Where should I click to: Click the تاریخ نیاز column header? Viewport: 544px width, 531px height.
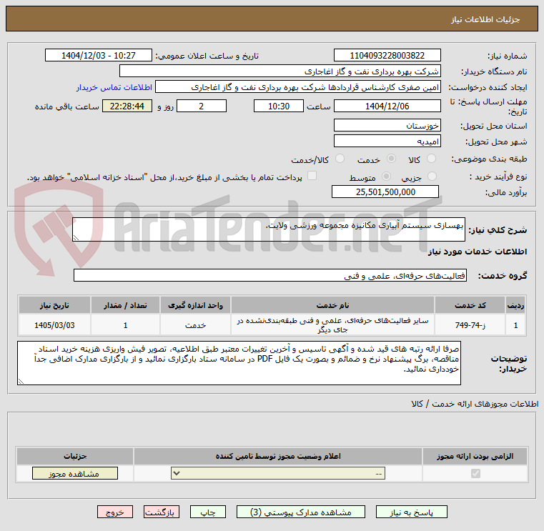pyautogui.click(x=54, y=305)
